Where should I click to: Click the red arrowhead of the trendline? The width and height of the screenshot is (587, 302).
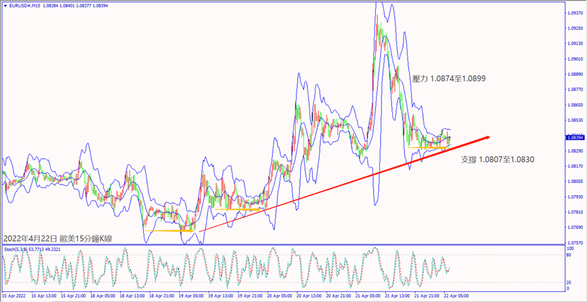pyautogui.click(x=486, y=138)
